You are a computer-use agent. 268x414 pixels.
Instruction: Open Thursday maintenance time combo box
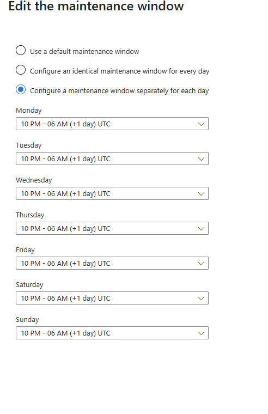point(112,228)
